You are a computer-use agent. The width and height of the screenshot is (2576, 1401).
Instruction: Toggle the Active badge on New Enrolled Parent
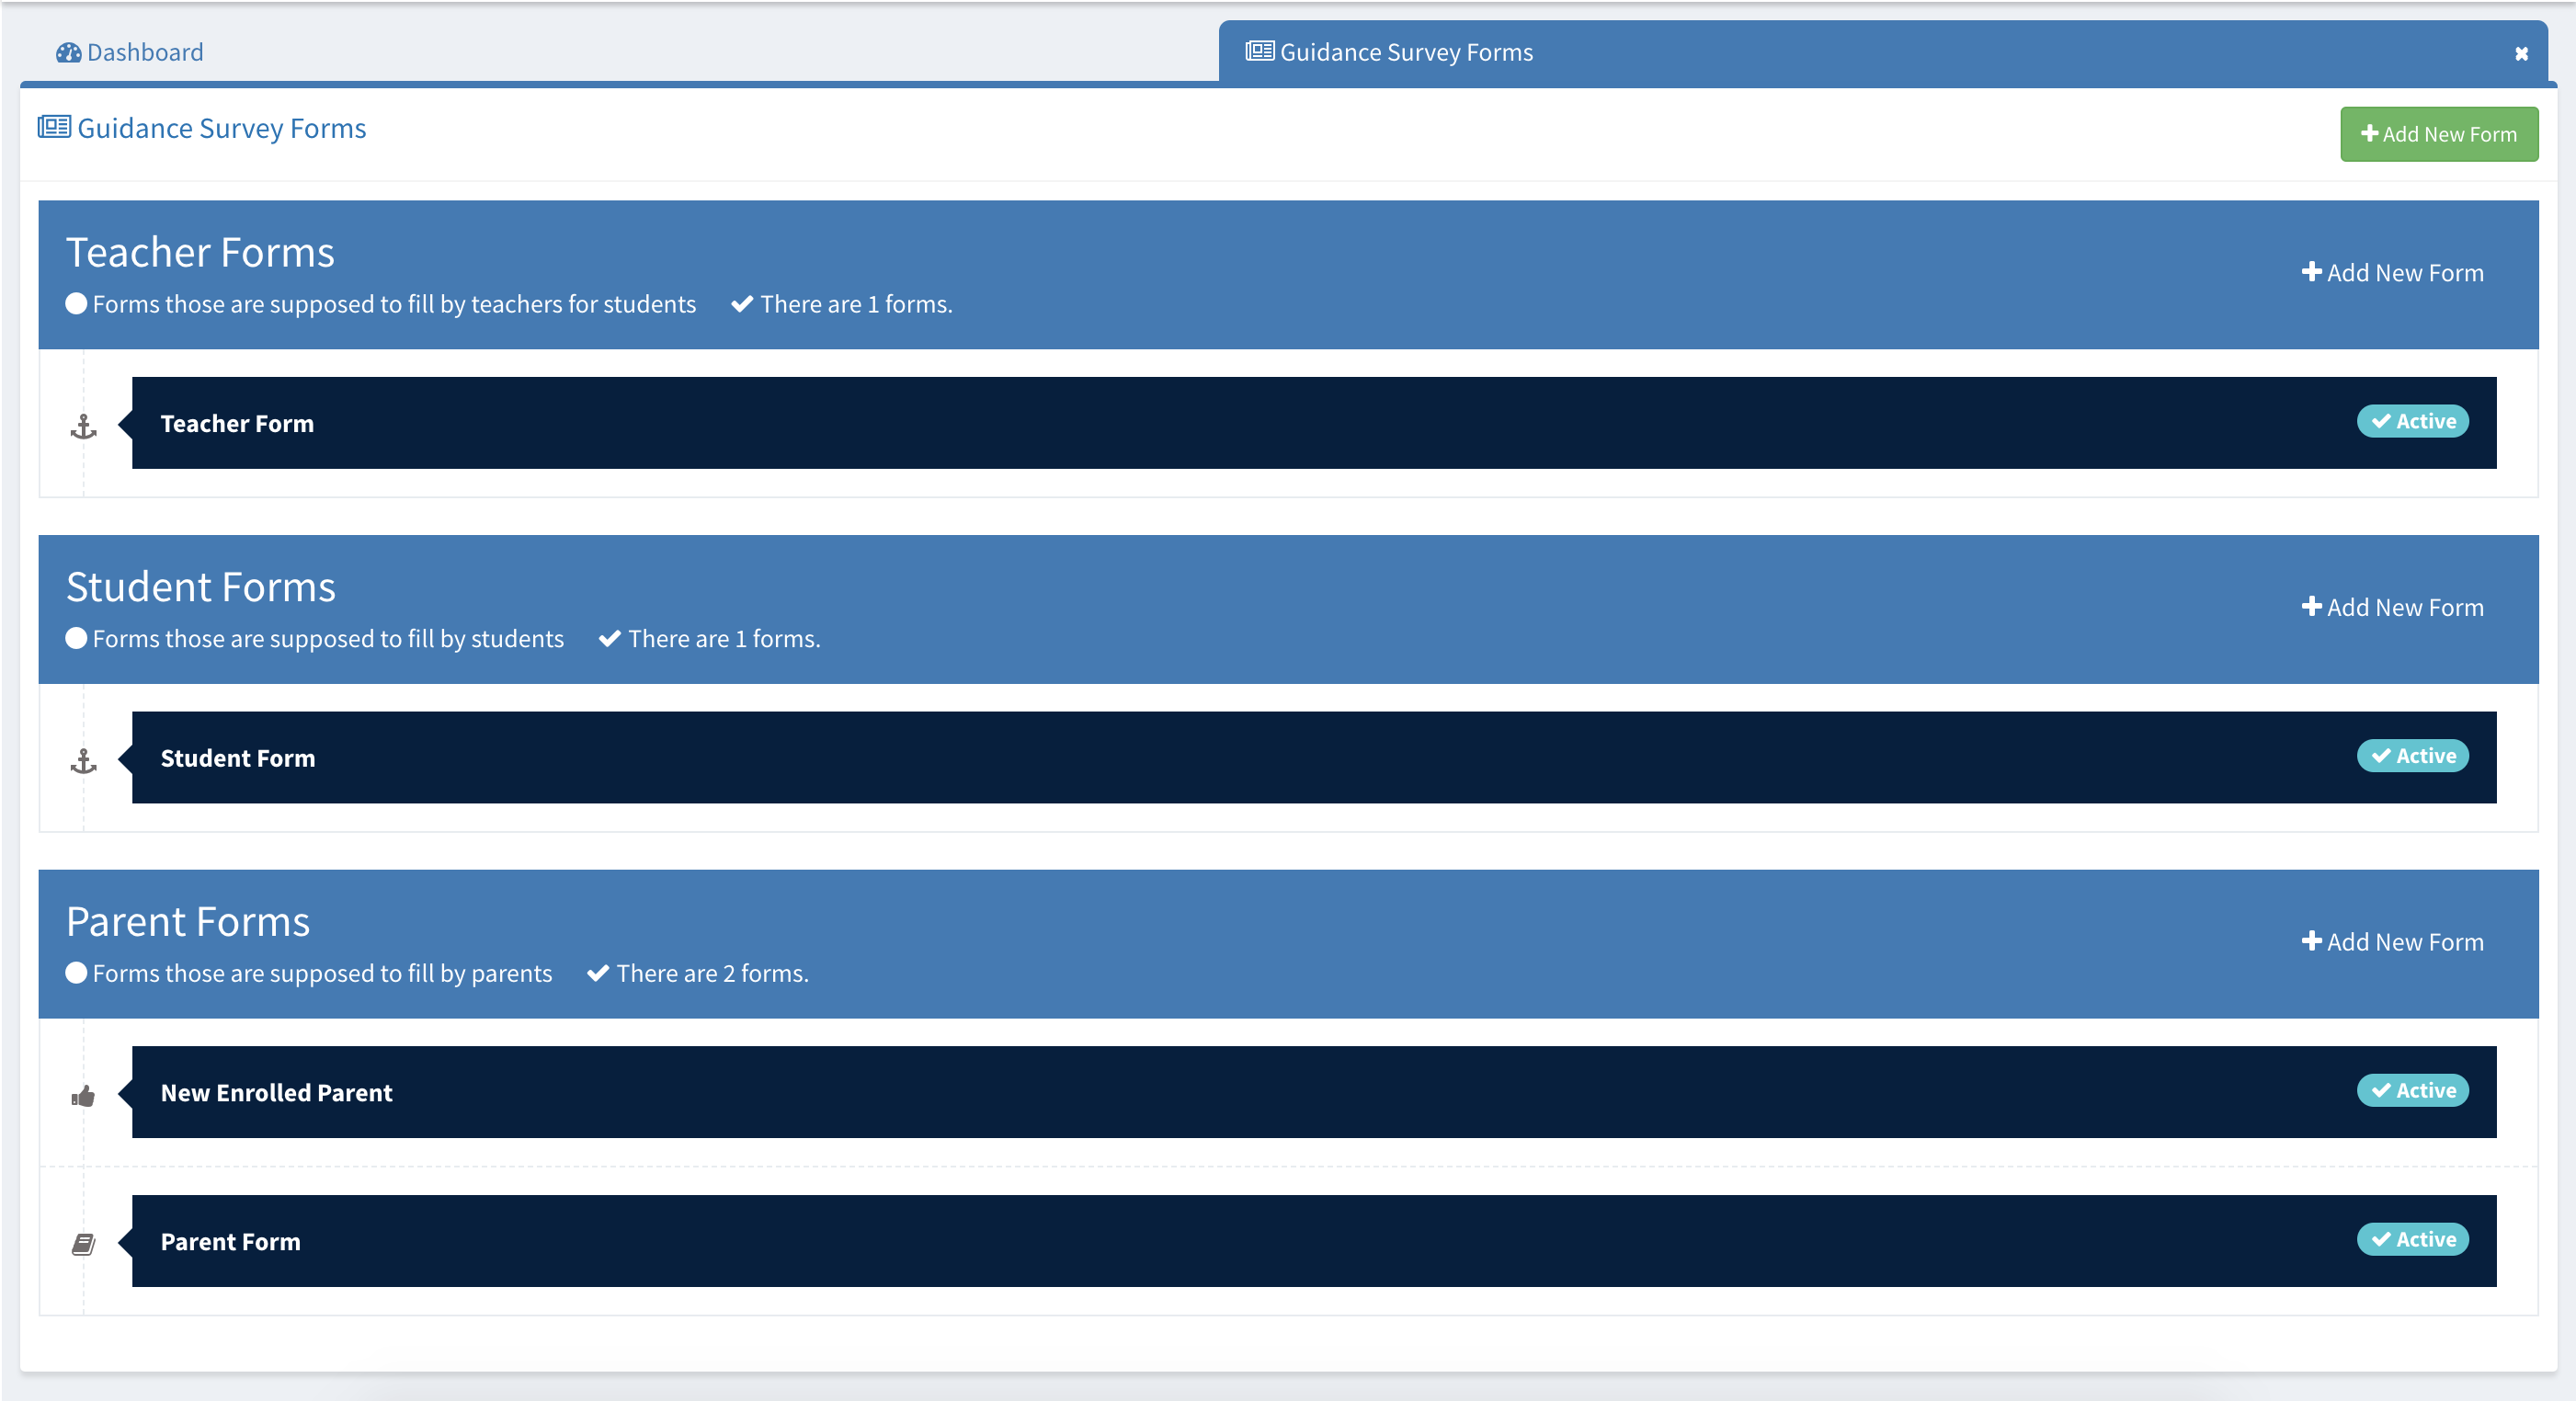click(x=2413, y=1090)
